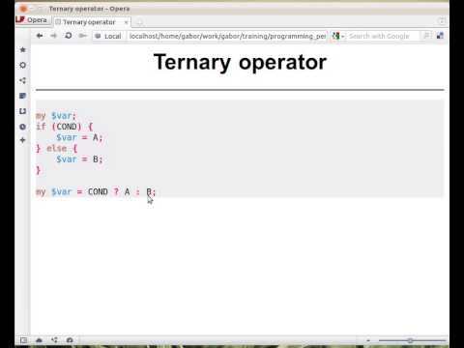Click the Ternary operator heading
This screenshot has width=464, height=348.
pos(240,62)
